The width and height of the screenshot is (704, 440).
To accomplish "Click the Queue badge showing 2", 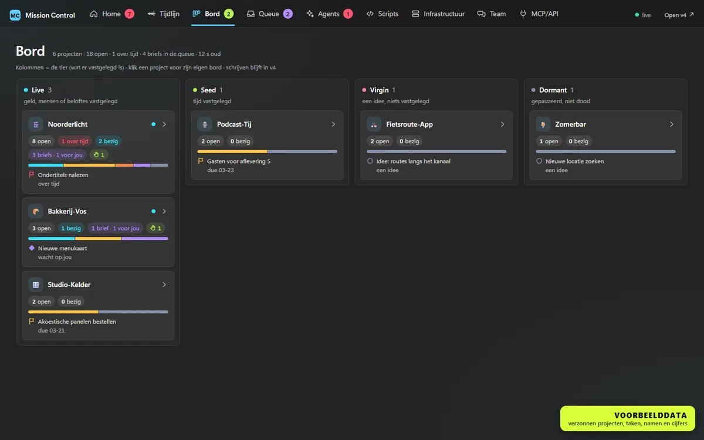I will (x=287, y=14).
